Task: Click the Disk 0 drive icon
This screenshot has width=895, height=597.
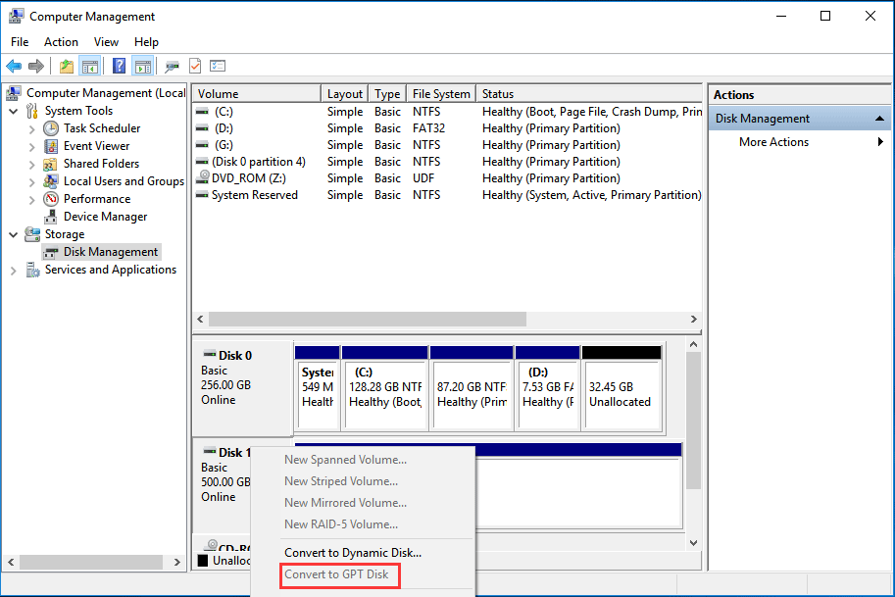Action: (x=210, y=355)
